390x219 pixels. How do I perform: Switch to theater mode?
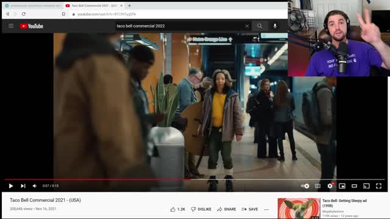click(x=354, y=186)
